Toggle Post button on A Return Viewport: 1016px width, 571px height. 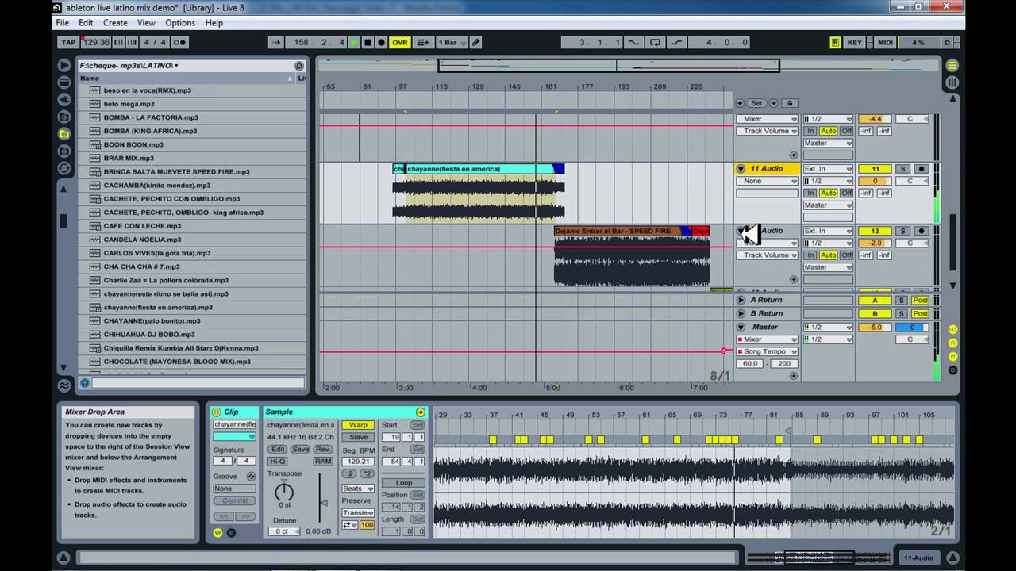(921, 300)
